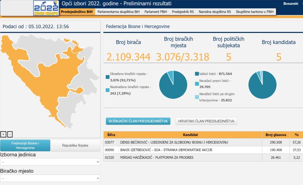Viewport: 303px width, 185px height.
Task: Open the Bosanski language selector
Action: click(291, 3)
